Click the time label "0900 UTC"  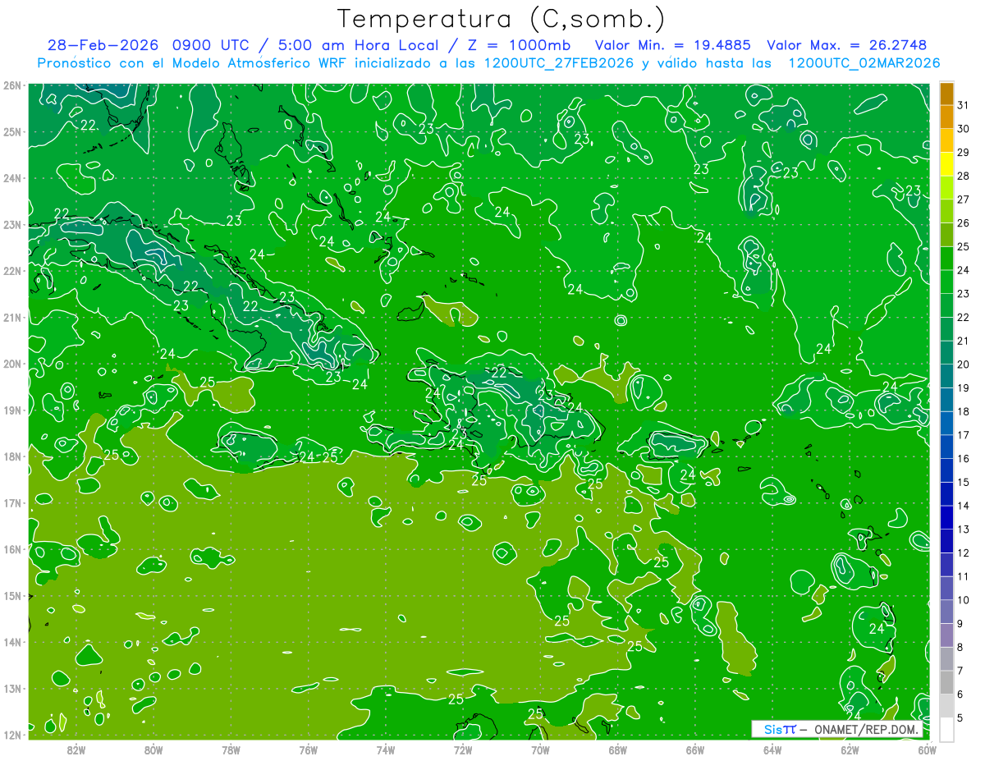pyautogui.click(x=212, y=45)
